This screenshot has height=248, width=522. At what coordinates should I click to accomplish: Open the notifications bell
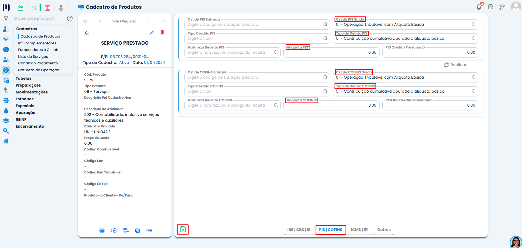(x=479, y=7)
